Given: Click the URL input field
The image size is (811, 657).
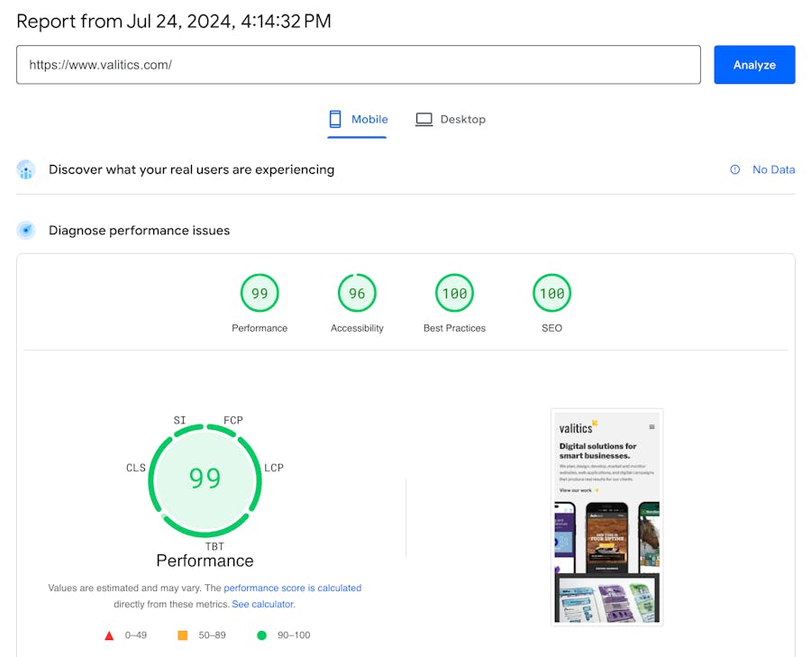Looking at the screenshot, I should tap(358, 65).
